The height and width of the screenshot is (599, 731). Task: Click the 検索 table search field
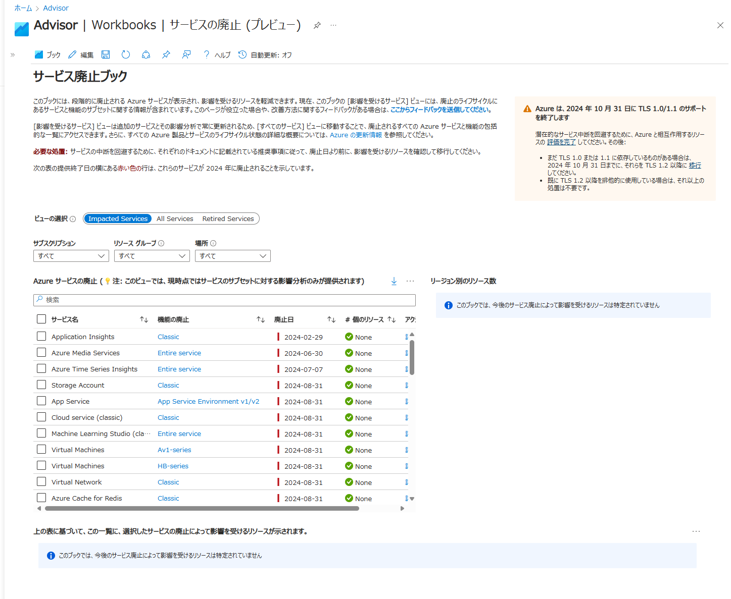[224, 300]
